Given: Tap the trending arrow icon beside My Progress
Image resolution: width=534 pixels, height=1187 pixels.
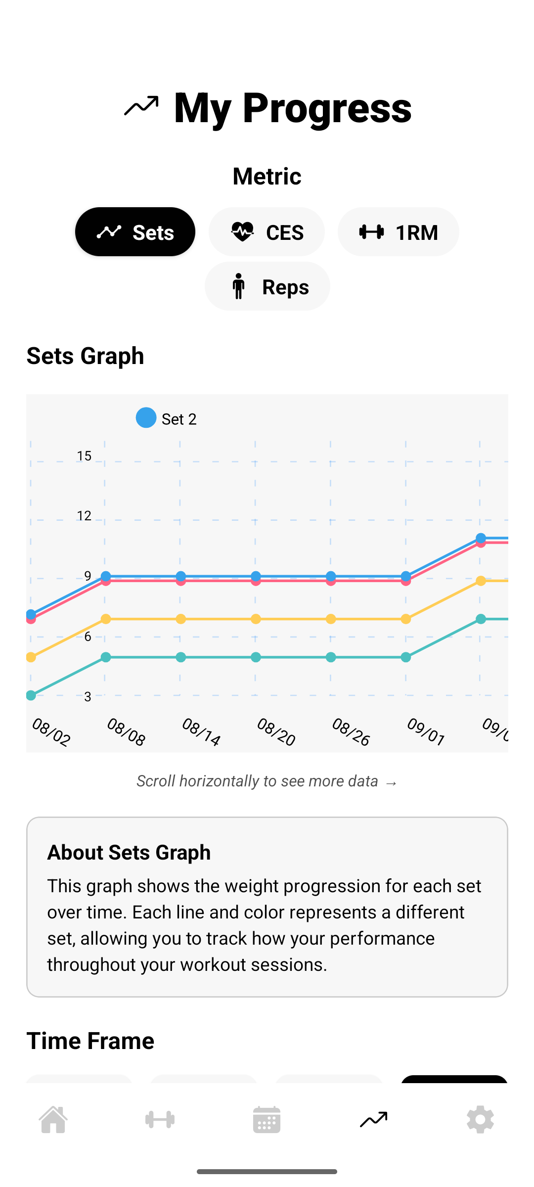Looking at the screenshot, I should [x=141, y=106].
